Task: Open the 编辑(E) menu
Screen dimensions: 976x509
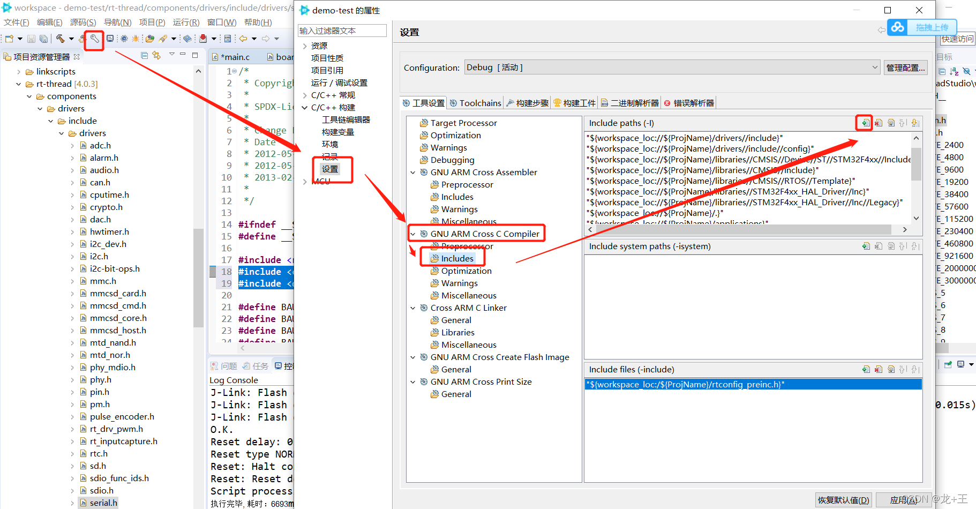Action: coord(49,22)
